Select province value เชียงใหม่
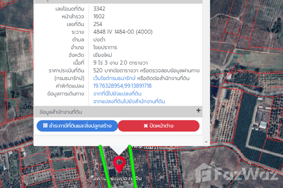The width and height of the screenshot is (283, 188). click(x=103, y=55)
